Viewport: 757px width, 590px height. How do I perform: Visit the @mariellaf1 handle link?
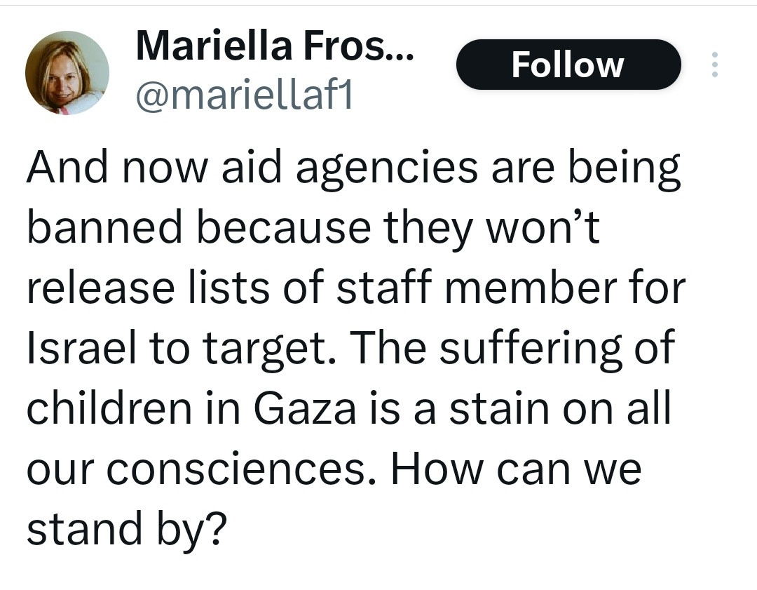(245, 96)
